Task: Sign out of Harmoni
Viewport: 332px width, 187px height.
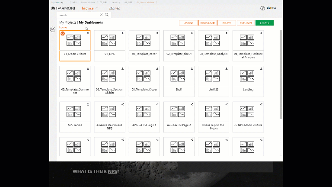Action: (x=271, y=8)
